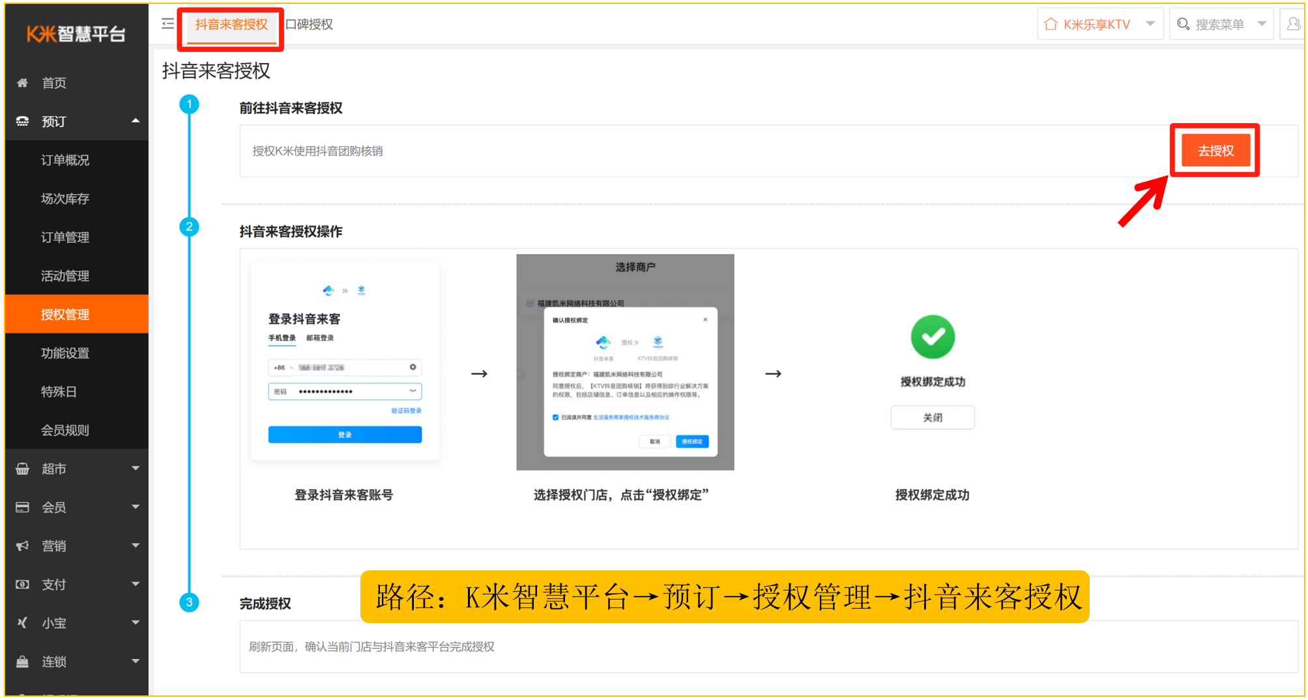Click the 登录抖音来客账号 caption

(344, 495)
